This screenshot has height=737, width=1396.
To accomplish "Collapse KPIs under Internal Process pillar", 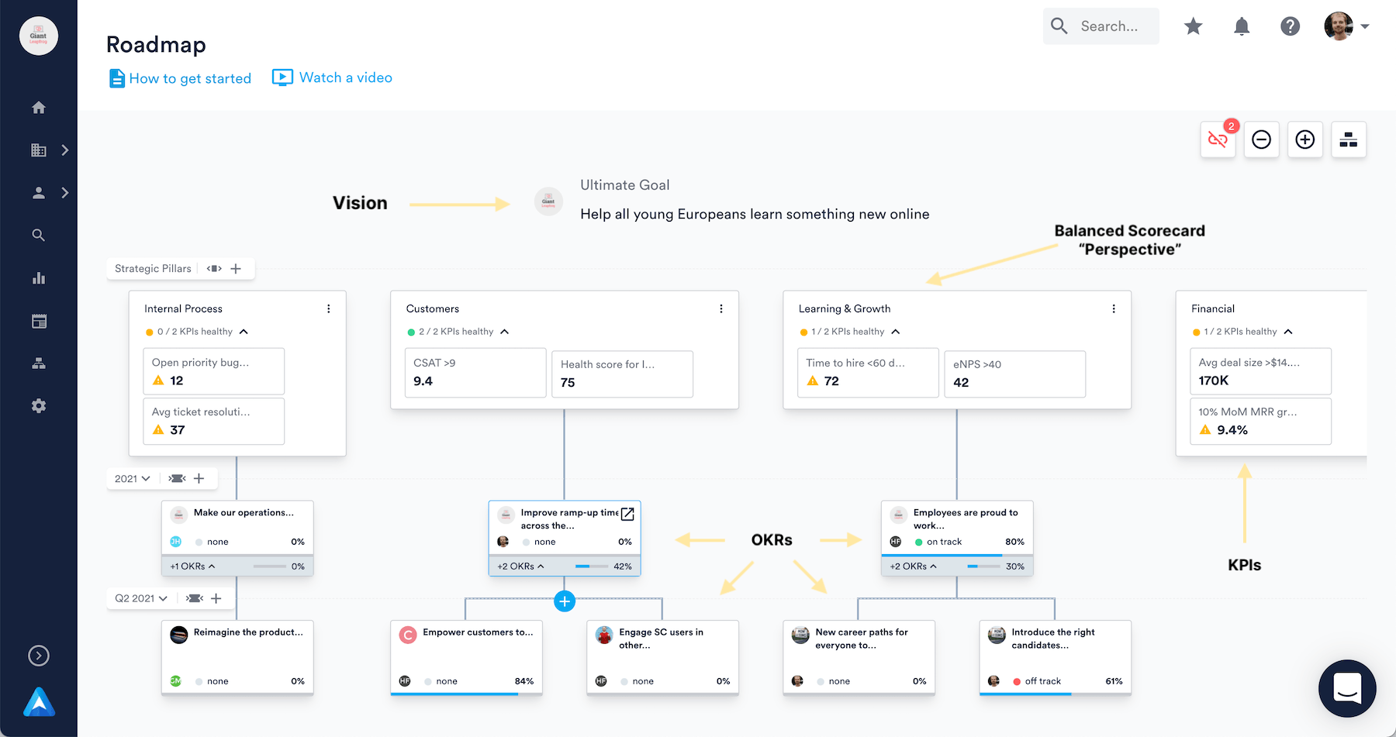I will click(x=244, y=331).
